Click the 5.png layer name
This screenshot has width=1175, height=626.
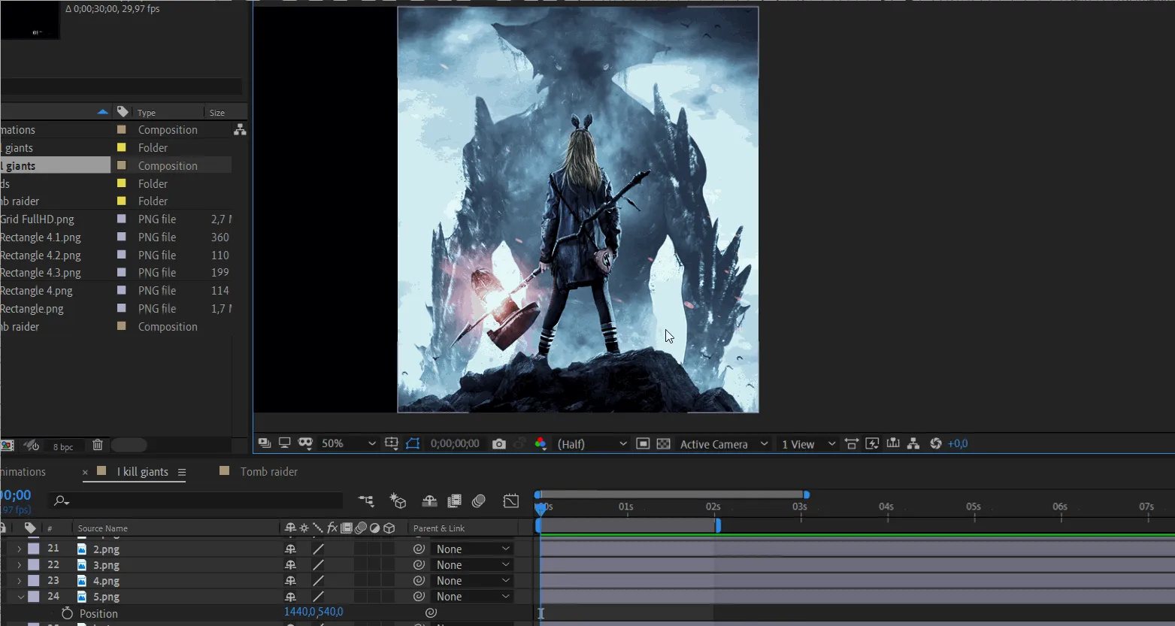pyautogui.click(x=106, y=597)
